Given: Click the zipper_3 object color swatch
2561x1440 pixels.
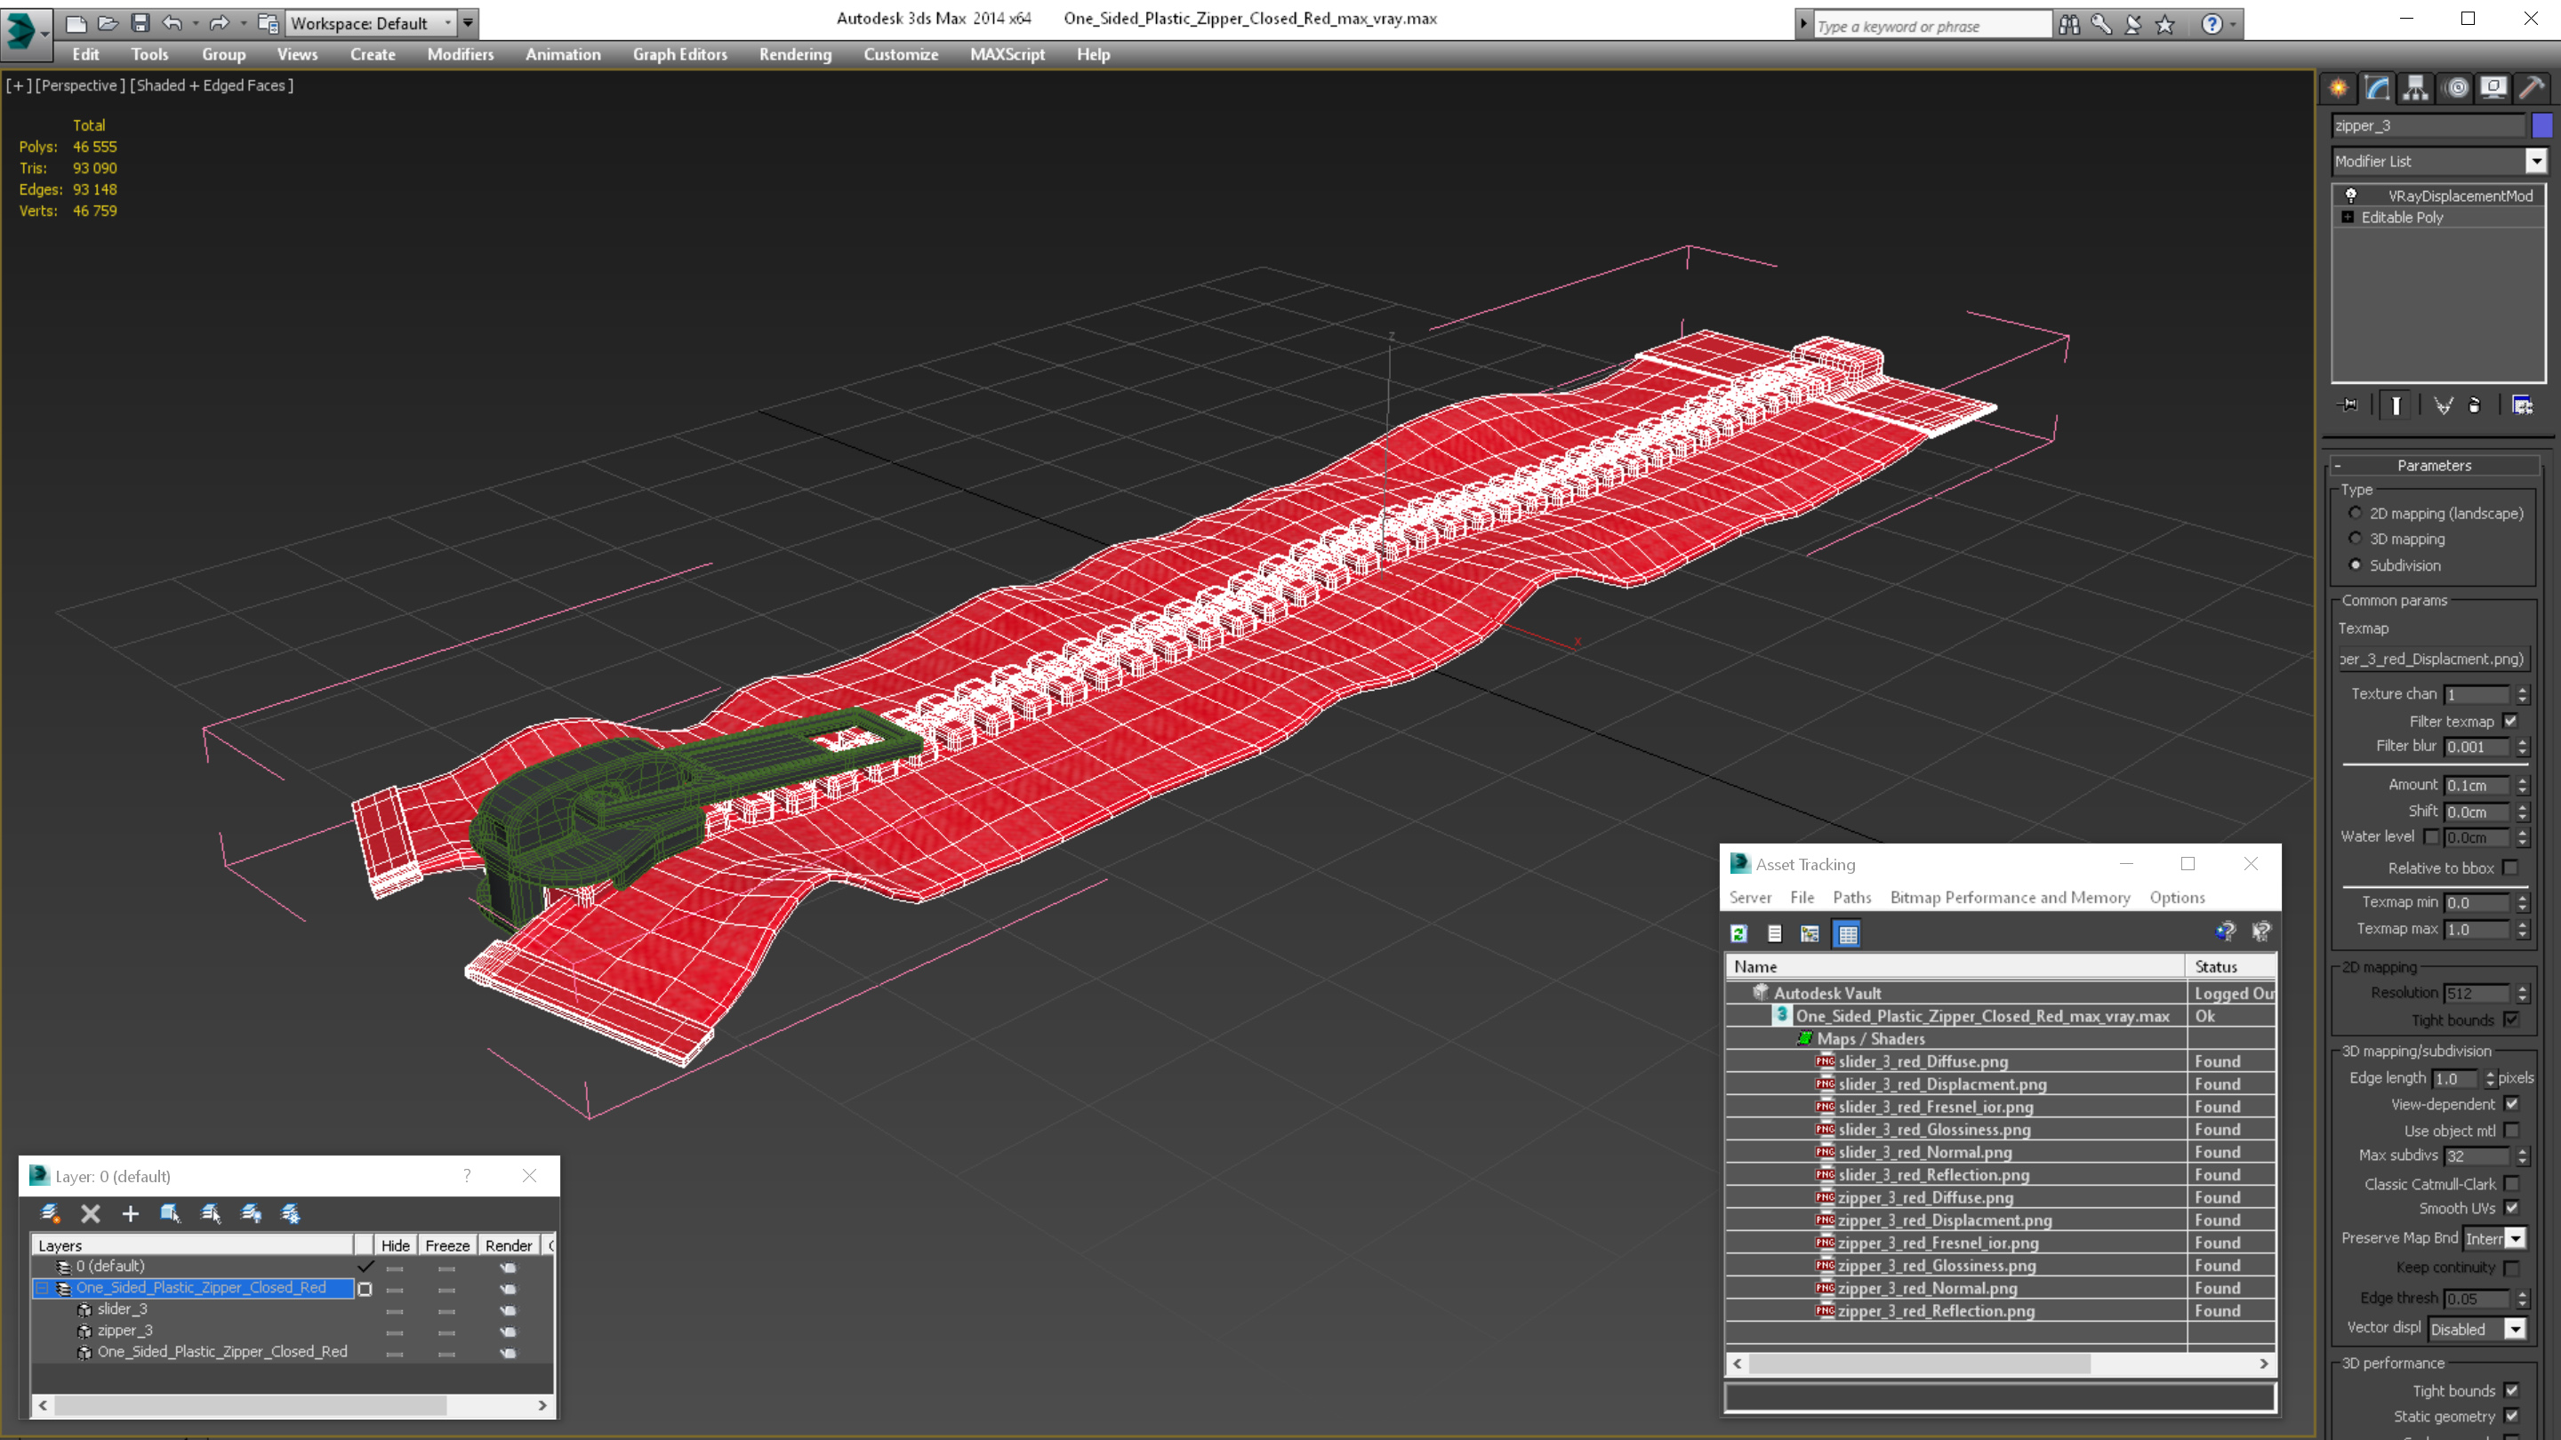Looking at the screenshot, I should [2543, 126].
